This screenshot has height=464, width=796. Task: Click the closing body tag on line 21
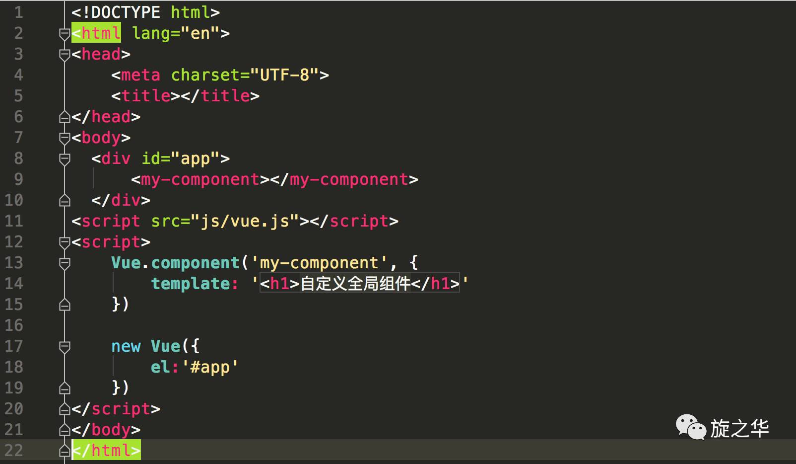click(x=106, y=430)
